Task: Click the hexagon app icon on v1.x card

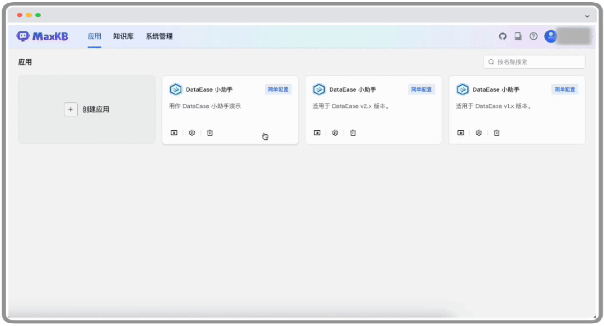Action: pos(462,89)
